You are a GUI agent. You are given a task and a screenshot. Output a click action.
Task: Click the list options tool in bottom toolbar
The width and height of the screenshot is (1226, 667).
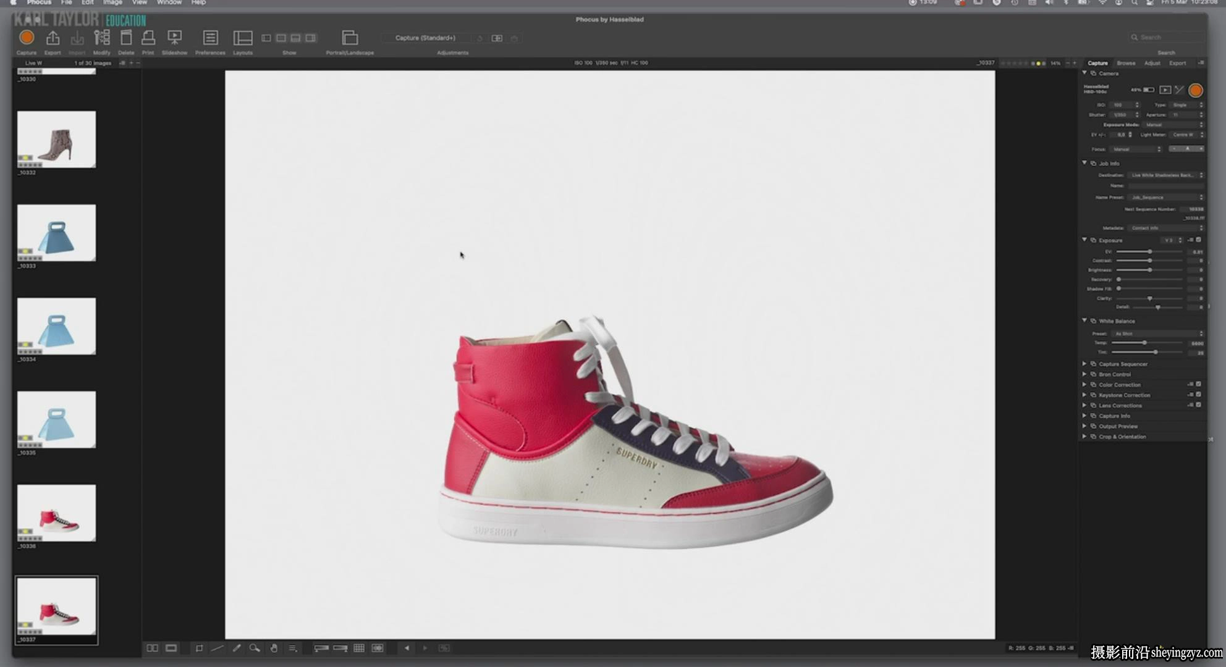(x=293, y=648)
